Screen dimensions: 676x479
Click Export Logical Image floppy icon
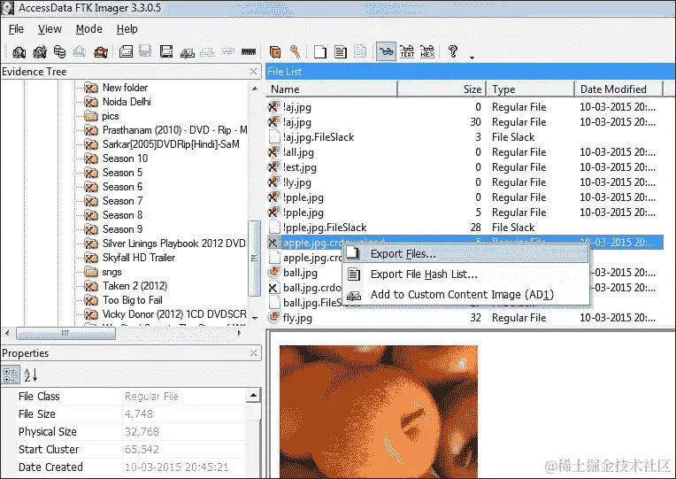166,51
